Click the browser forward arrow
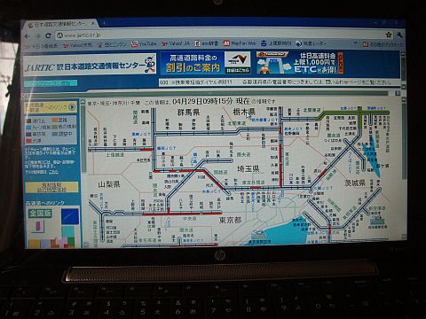Screen dimensions: 426x319 (37, 36)
